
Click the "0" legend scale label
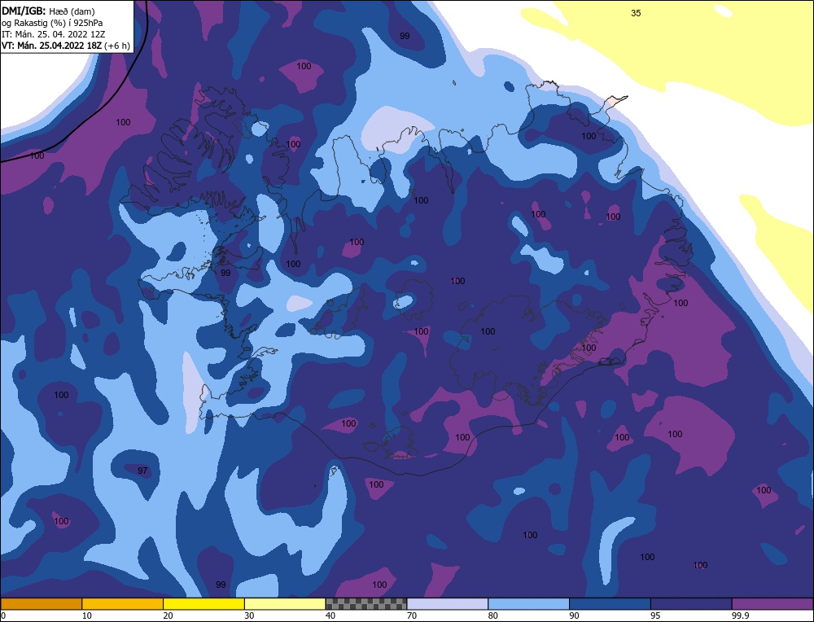(x=3, y=615)
